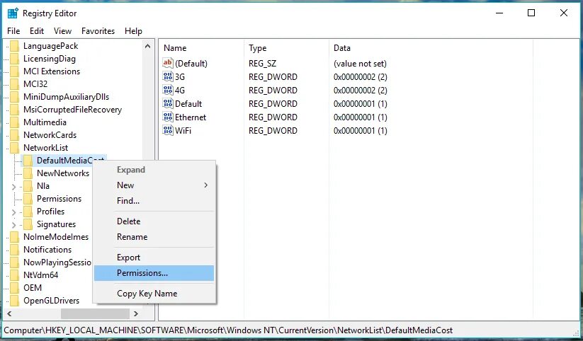583x341 pixels.
Task: Click the Registry Editor app icon in title bar
Action: tap(13, 13)
